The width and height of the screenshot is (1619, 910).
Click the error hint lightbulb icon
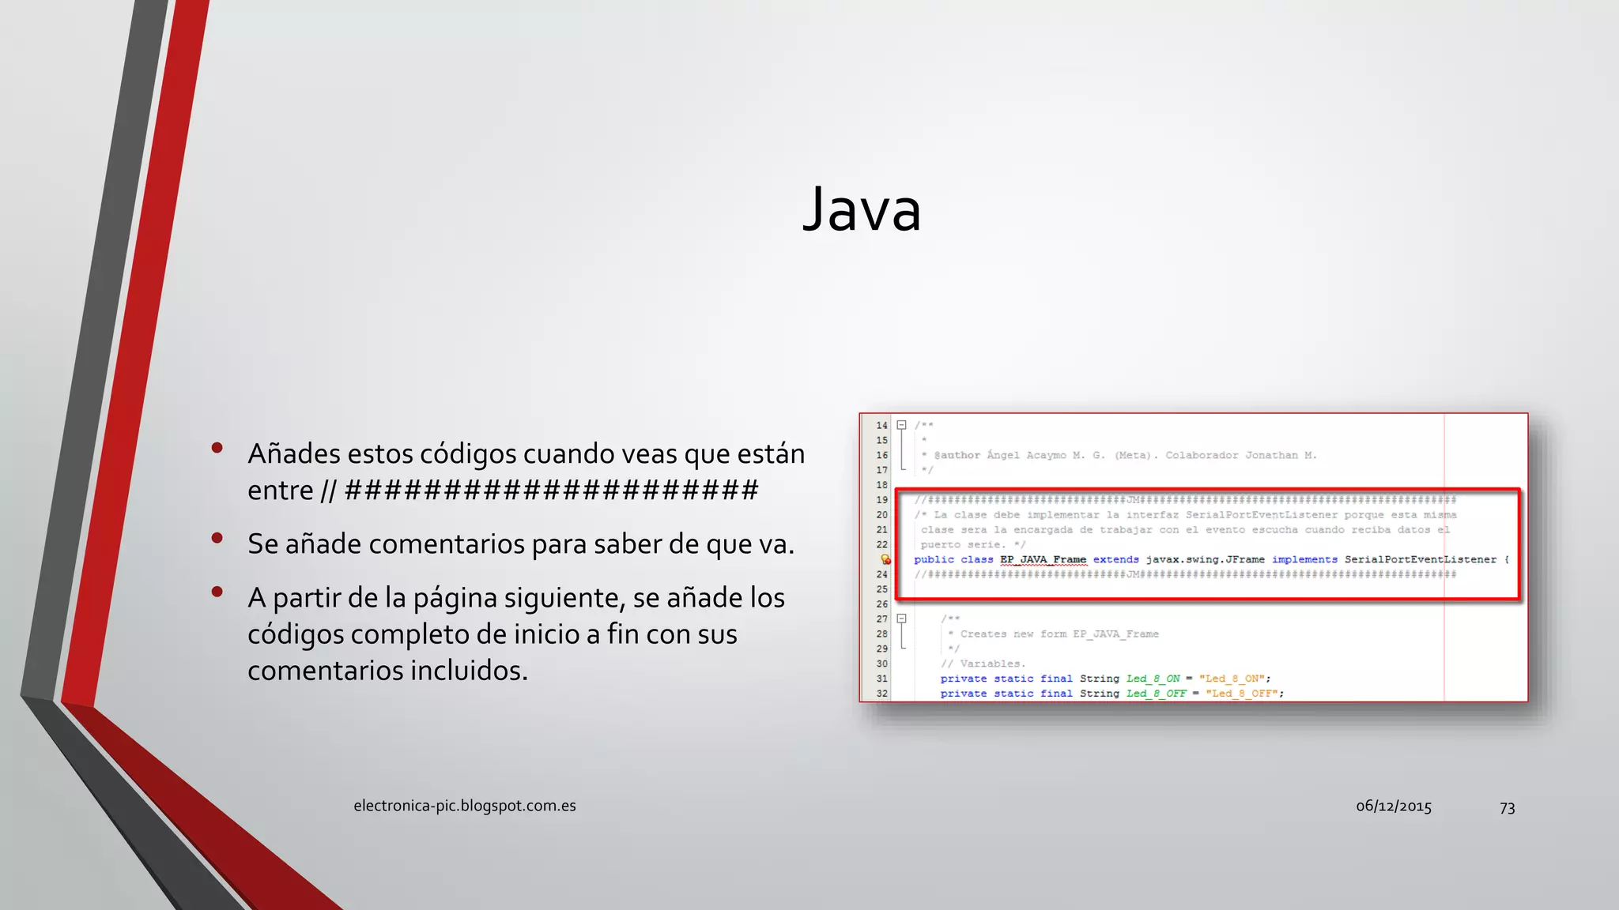[885, 559]
